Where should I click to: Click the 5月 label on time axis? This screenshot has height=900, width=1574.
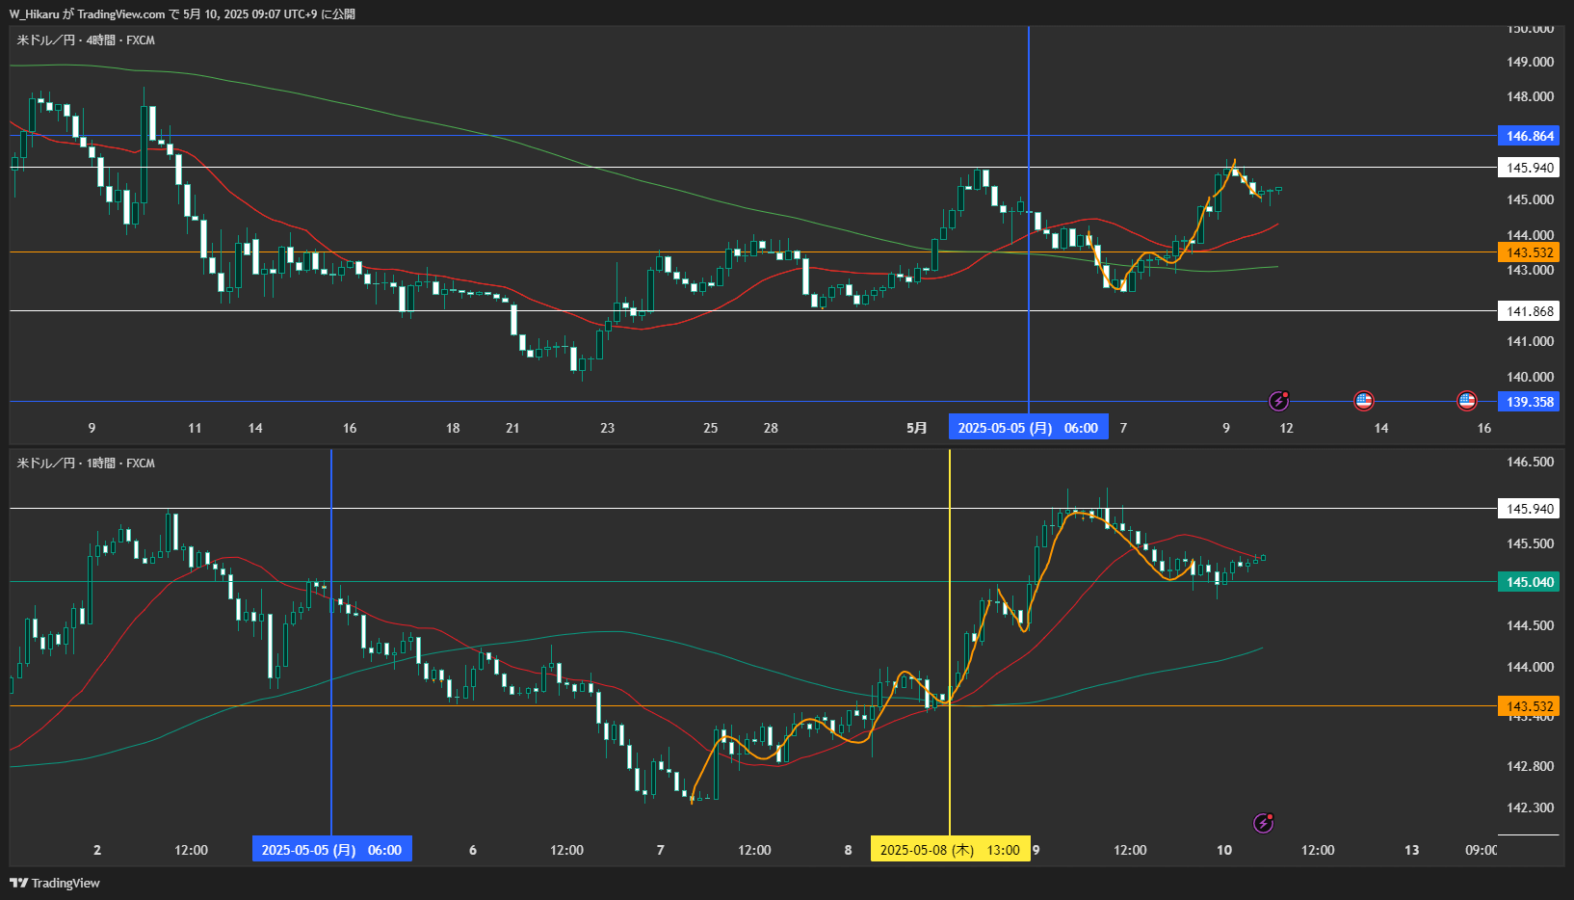point(917,428)
